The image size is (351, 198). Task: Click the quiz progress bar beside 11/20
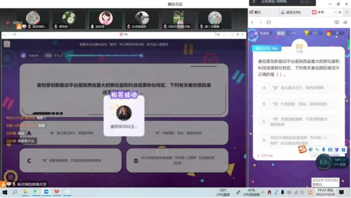(x=105, y=55)
